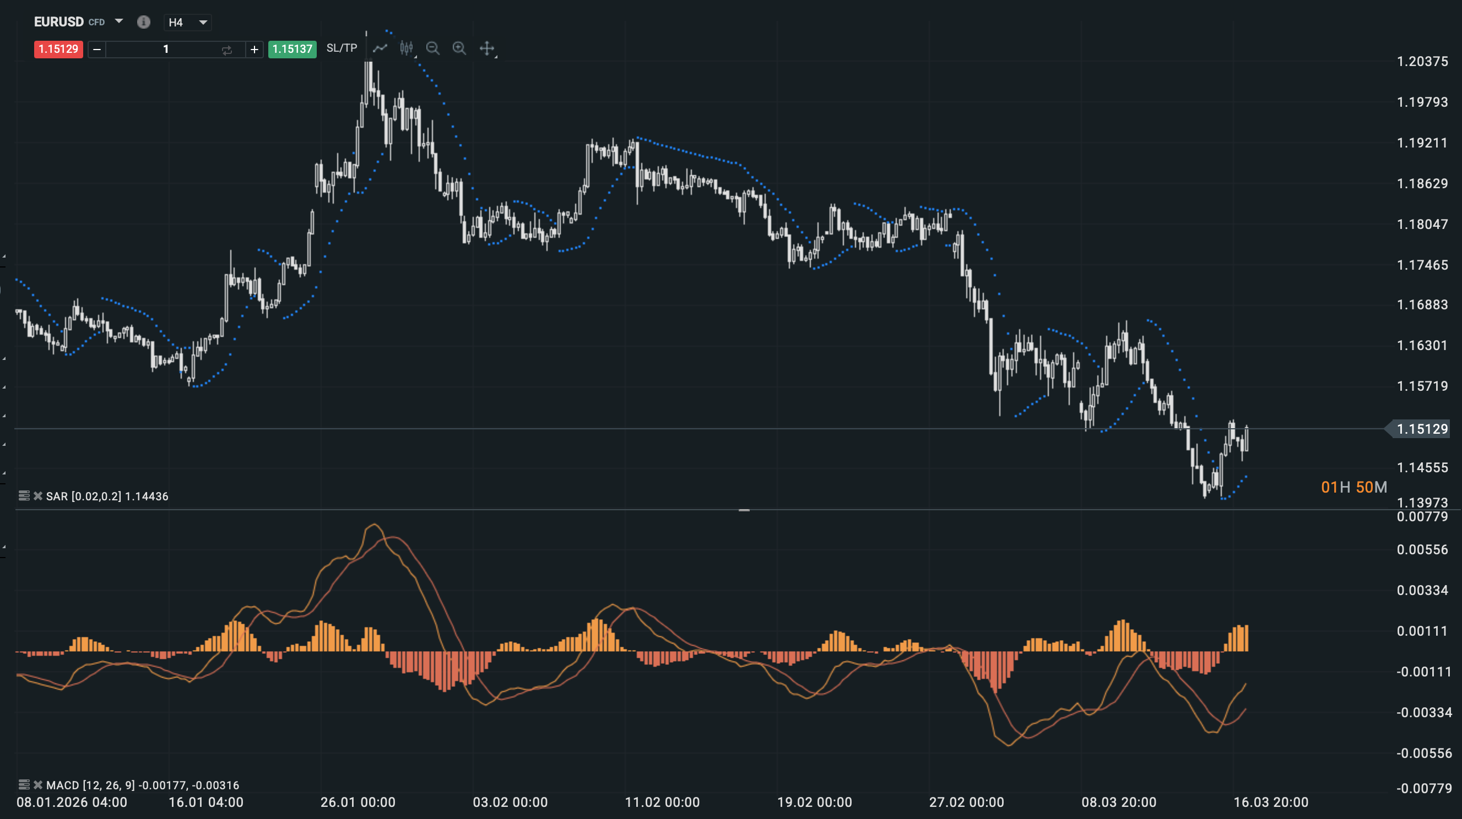Activate the chart move/crosshair tool

pos(488,49)
